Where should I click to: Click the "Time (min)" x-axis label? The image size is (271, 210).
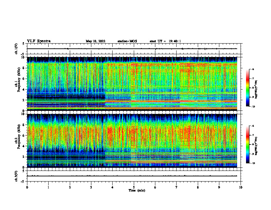tap(137, 190)
